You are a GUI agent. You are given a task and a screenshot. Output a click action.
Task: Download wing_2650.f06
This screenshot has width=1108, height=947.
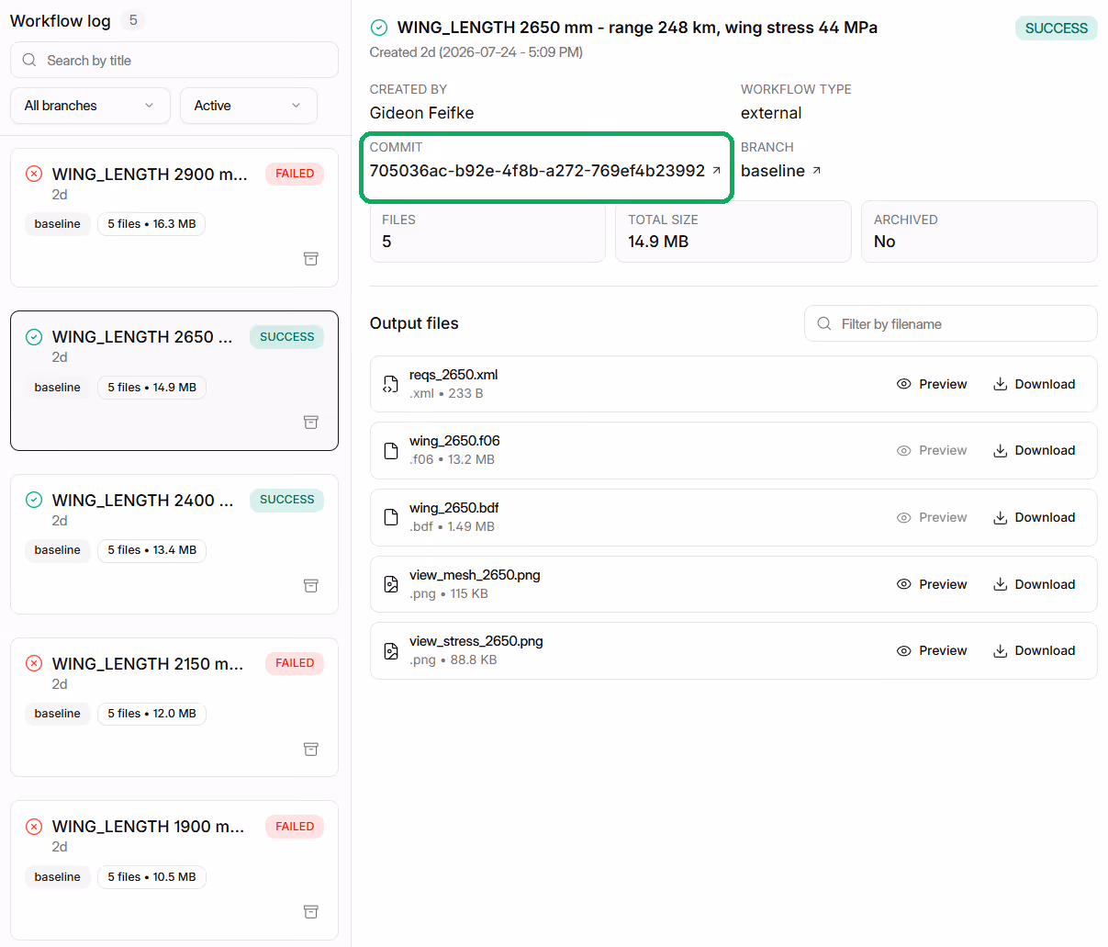pyautogui.click(x=1034, y=450)
